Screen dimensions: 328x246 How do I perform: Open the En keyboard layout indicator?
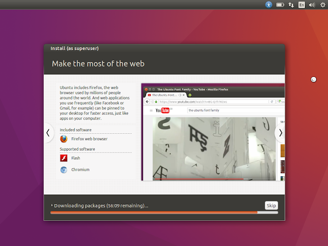click(301, 5)
